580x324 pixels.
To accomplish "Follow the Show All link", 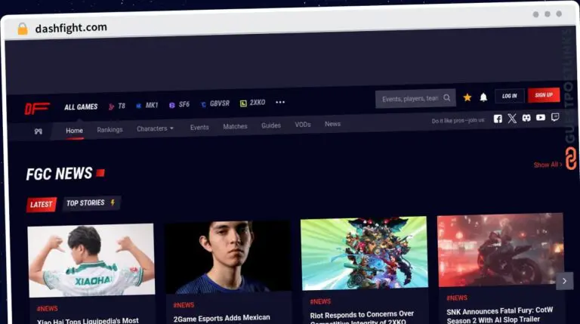I will click(548, 165).
